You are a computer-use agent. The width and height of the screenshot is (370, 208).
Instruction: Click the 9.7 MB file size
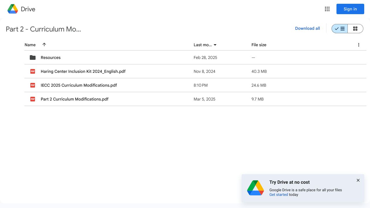tap(258, 99)
